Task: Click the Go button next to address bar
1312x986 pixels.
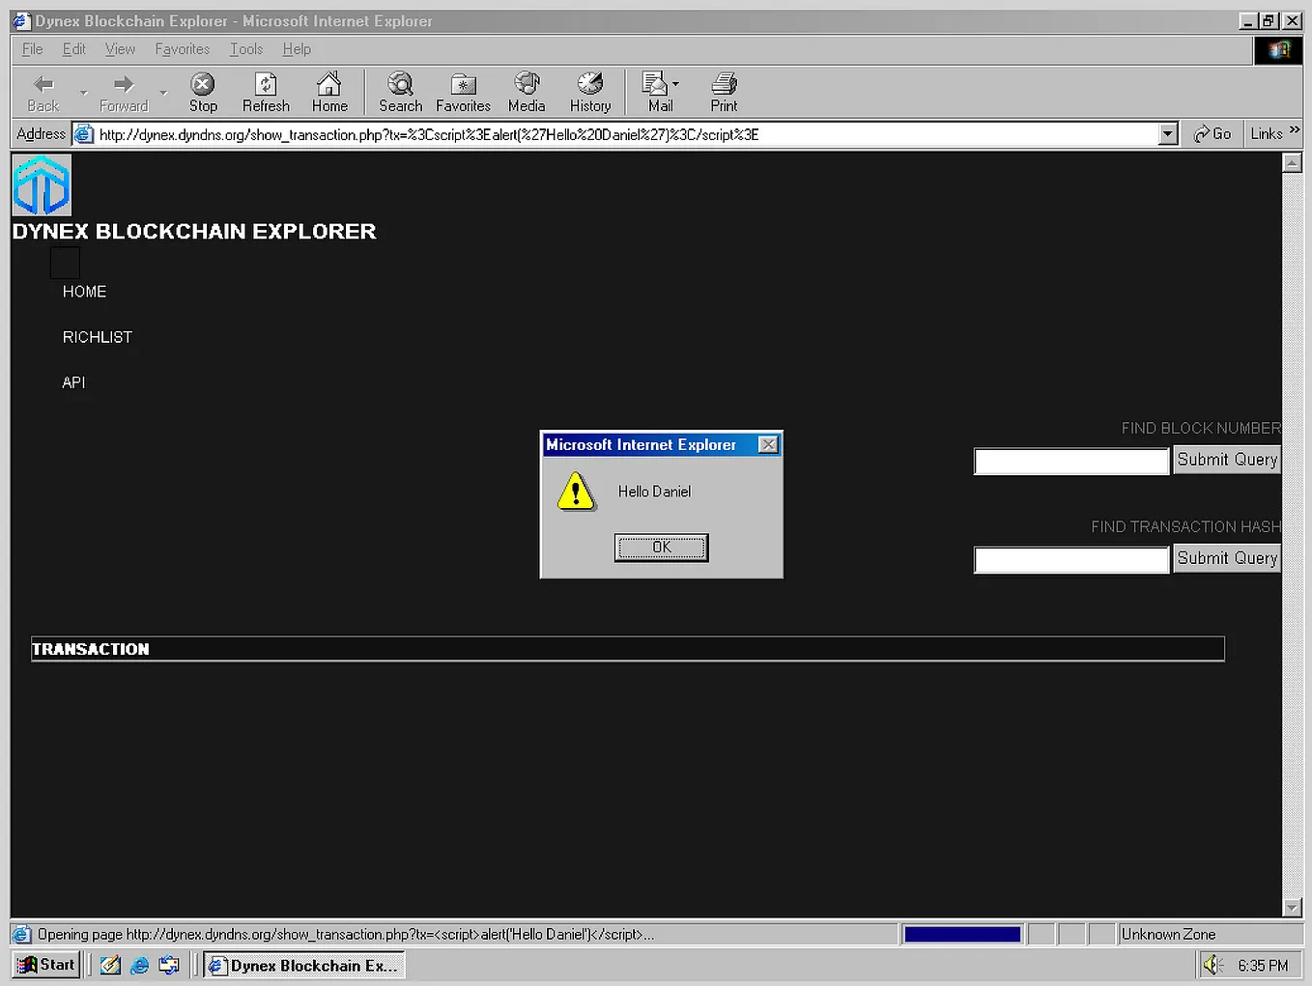Action: point(1212,134)
